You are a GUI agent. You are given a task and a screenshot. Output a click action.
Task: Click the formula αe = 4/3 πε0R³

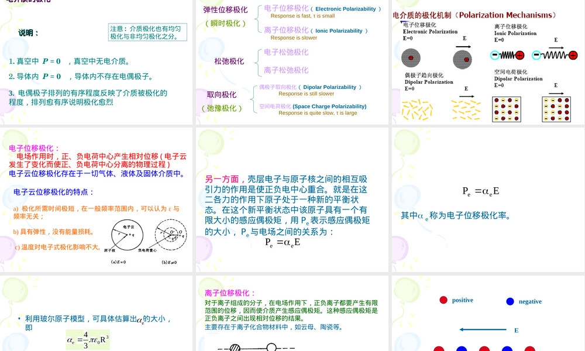click(88, 340)
